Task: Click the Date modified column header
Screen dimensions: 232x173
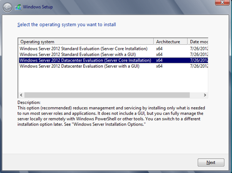Action: coord(198,42)
